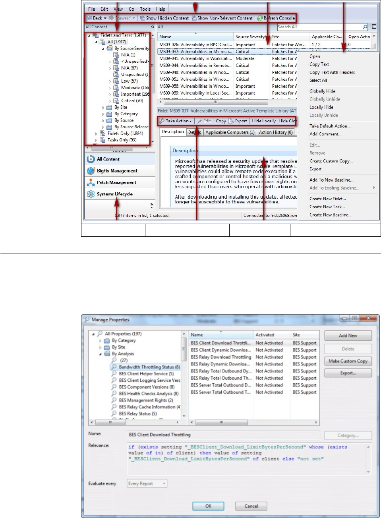Click the Refresh Console icon
The width and height of the screenshot is (381, 518).
[x=260, y=18]
